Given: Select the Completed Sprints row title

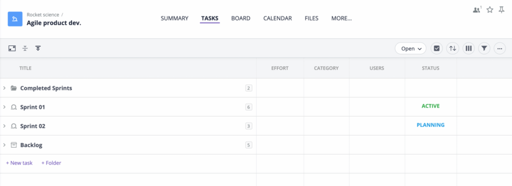Looking at the screenshot, I should [46, 88].
